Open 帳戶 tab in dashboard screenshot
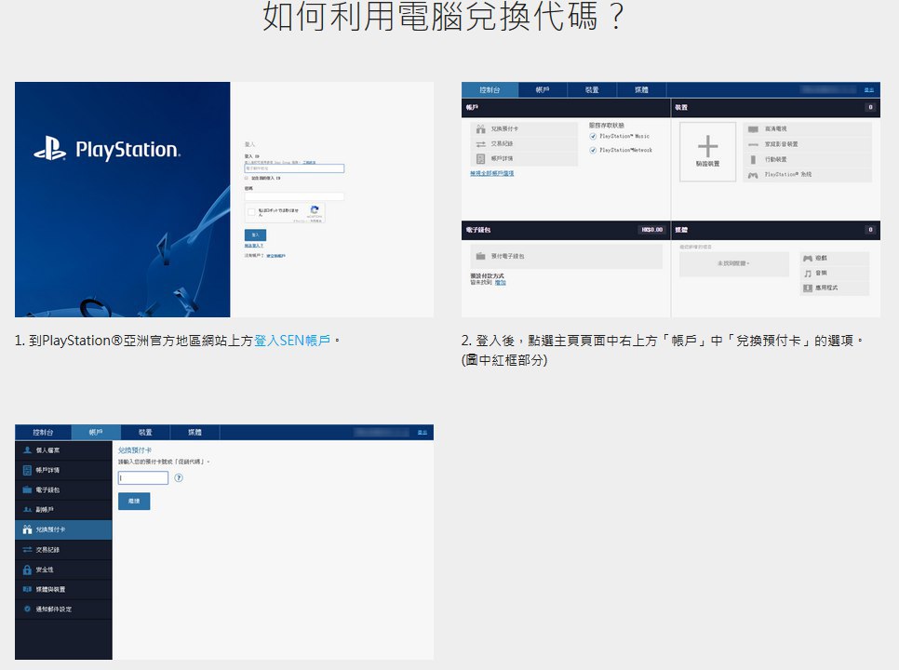The width and height of the screenshot is (899, 670). [x=543, y=90]
